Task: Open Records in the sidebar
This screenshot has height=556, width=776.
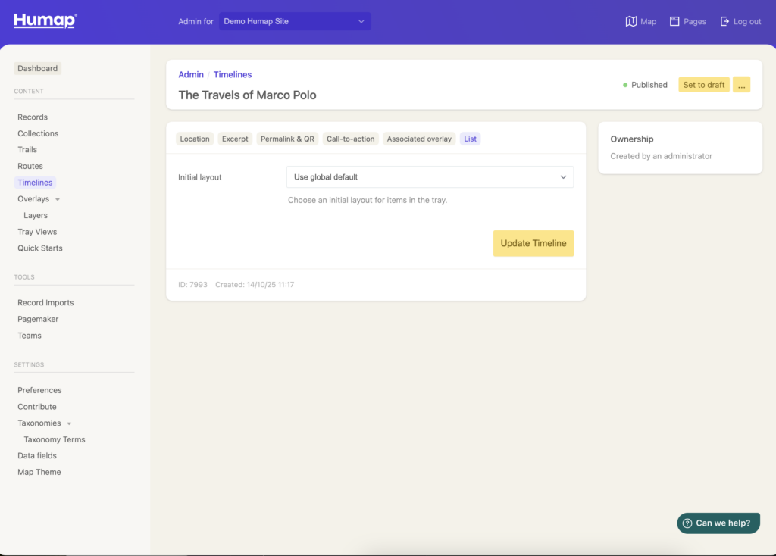Action: pyautogui.click(x=33, y=117)
